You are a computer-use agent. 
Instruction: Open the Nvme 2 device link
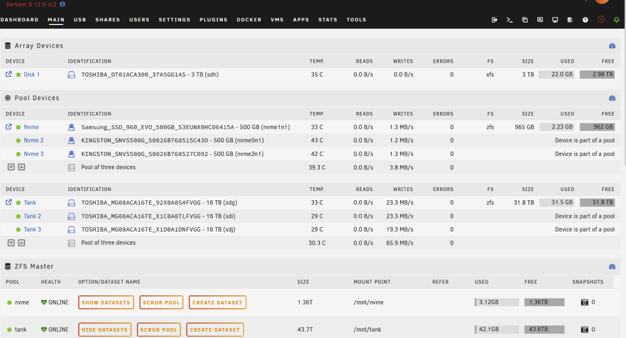(34, 140)
